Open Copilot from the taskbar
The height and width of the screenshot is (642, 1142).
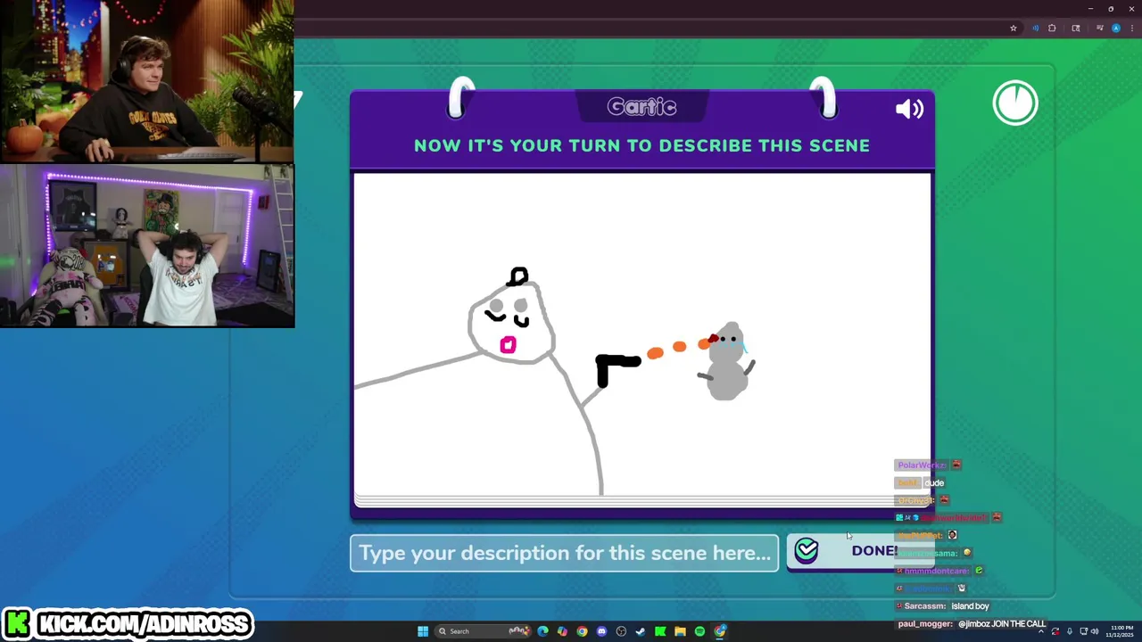[562, 631]
